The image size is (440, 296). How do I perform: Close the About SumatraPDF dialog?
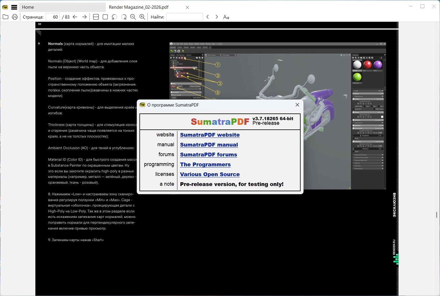pyautogui.click(x=297, y=105)
